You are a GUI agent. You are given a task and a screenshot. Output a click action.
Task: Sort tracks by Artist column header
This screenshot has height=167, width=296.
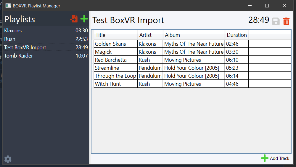[x=150, y=35]
